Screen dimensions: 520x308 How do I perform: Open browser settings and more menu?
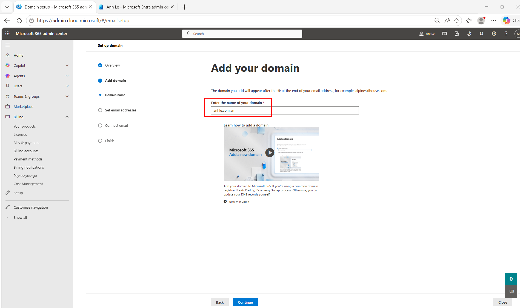coord(493,21)
